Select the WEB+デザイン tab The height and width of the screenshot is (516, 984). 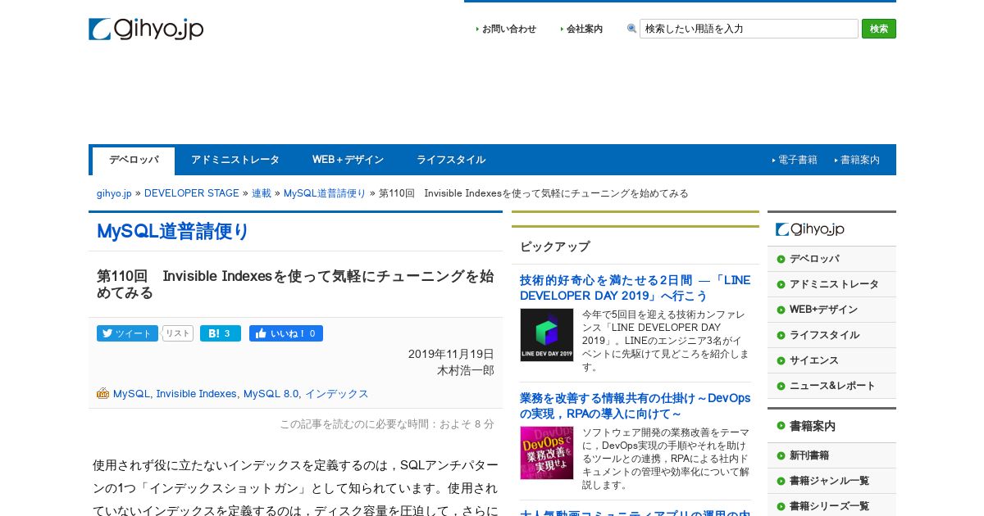tap(348, 161)
